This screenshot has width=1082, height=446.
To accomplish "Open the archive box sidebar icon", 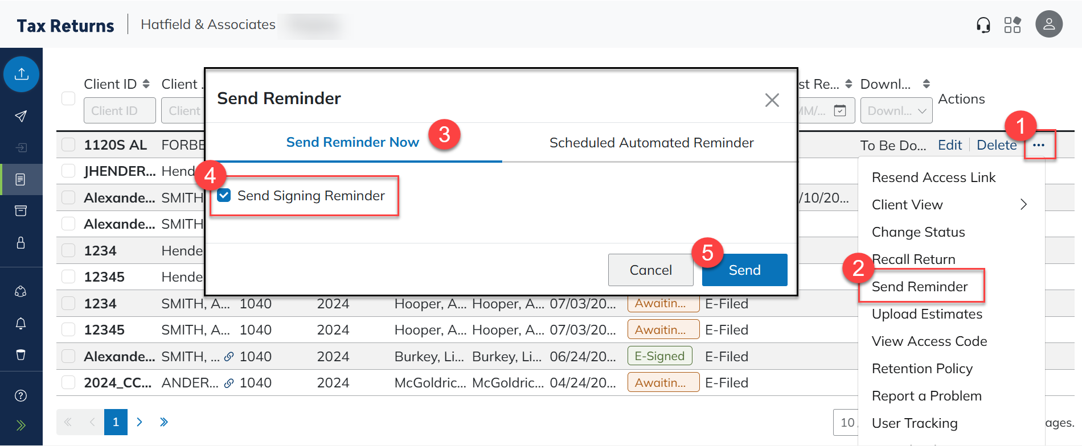I will pos(21,211).
